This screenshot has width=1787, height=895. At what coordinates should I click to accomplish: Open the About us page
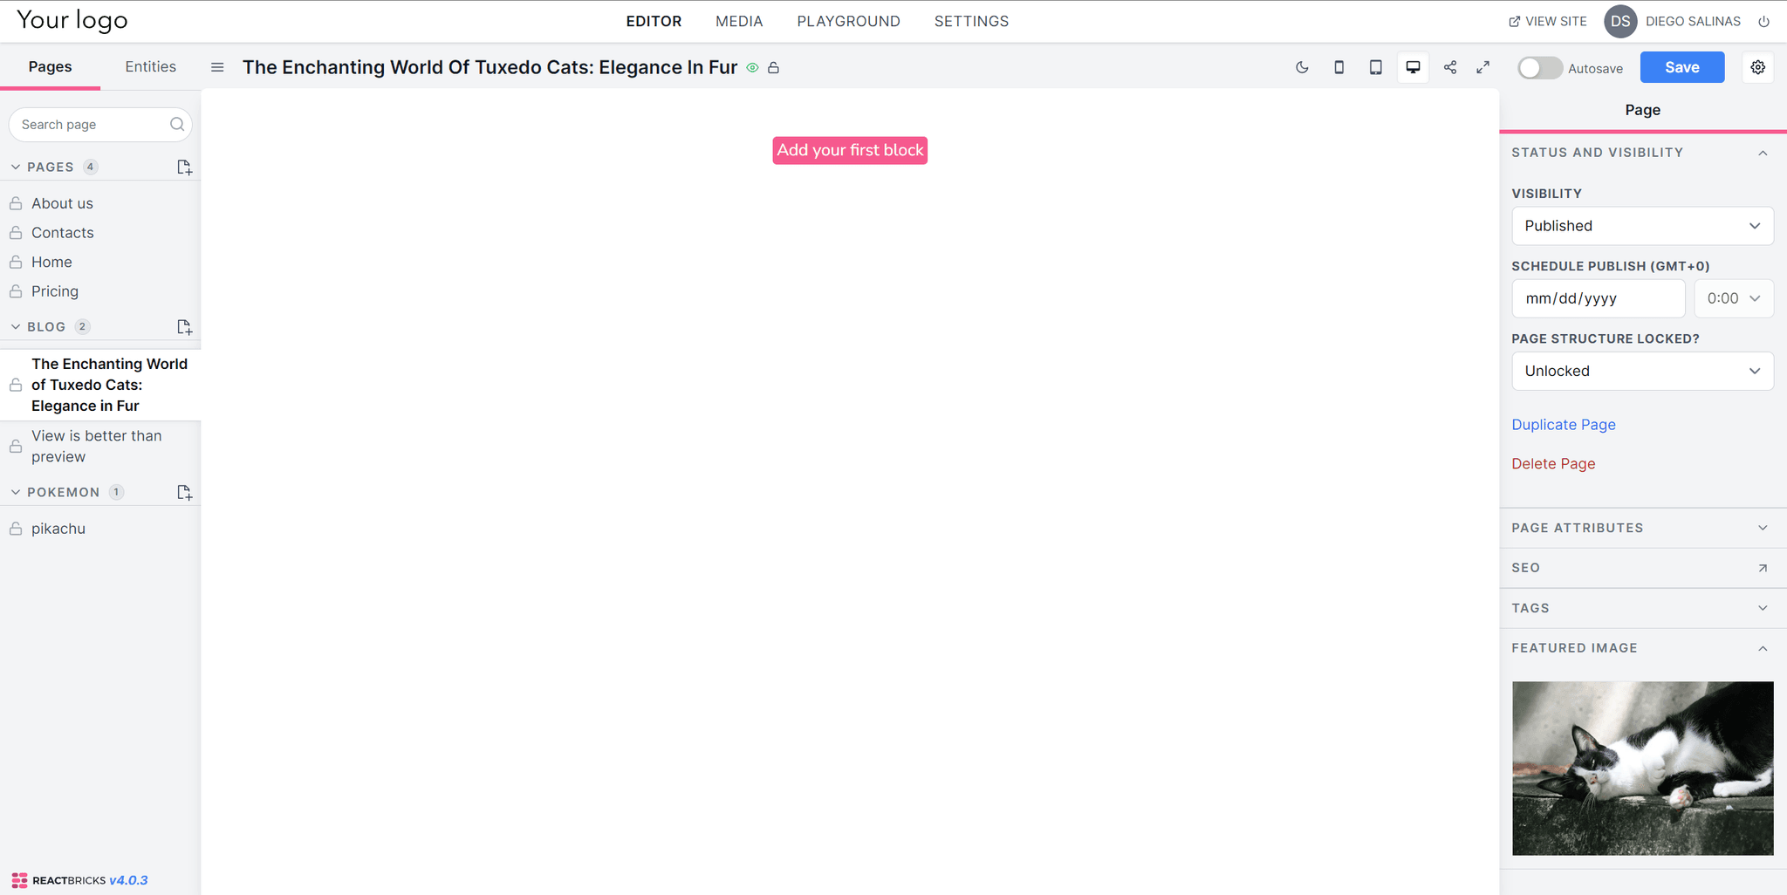point(62,203)
